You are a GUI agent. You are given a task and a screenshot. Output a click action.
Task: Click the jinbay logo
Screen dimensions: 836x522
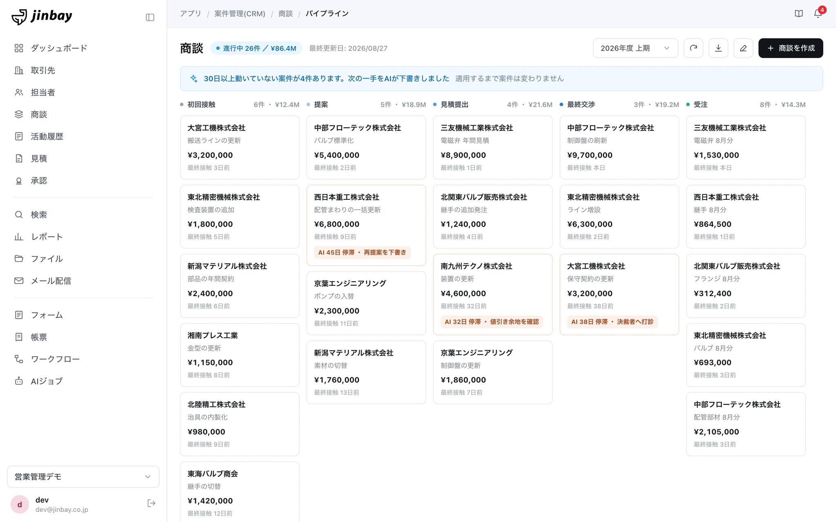coord(42,16)
